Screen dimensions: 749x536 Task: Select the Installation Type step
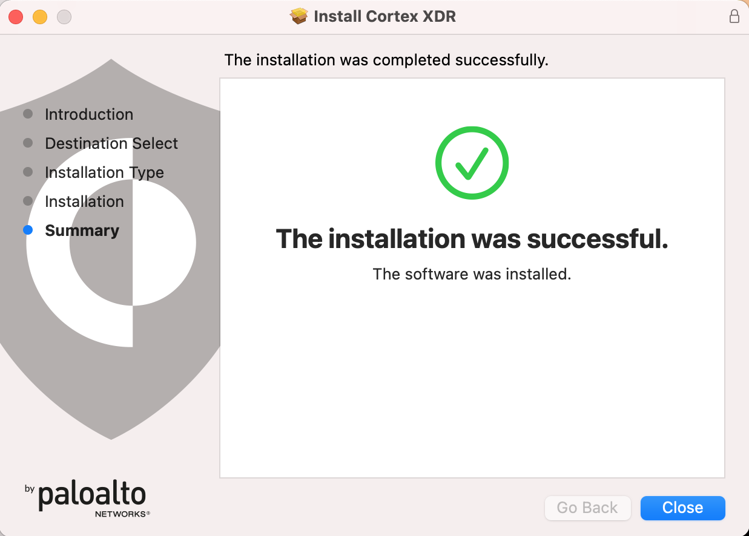coord(104,172)
